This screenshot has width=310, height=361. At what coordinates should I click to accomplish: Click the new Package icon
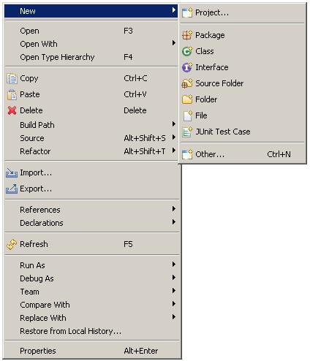coord(187,35)
